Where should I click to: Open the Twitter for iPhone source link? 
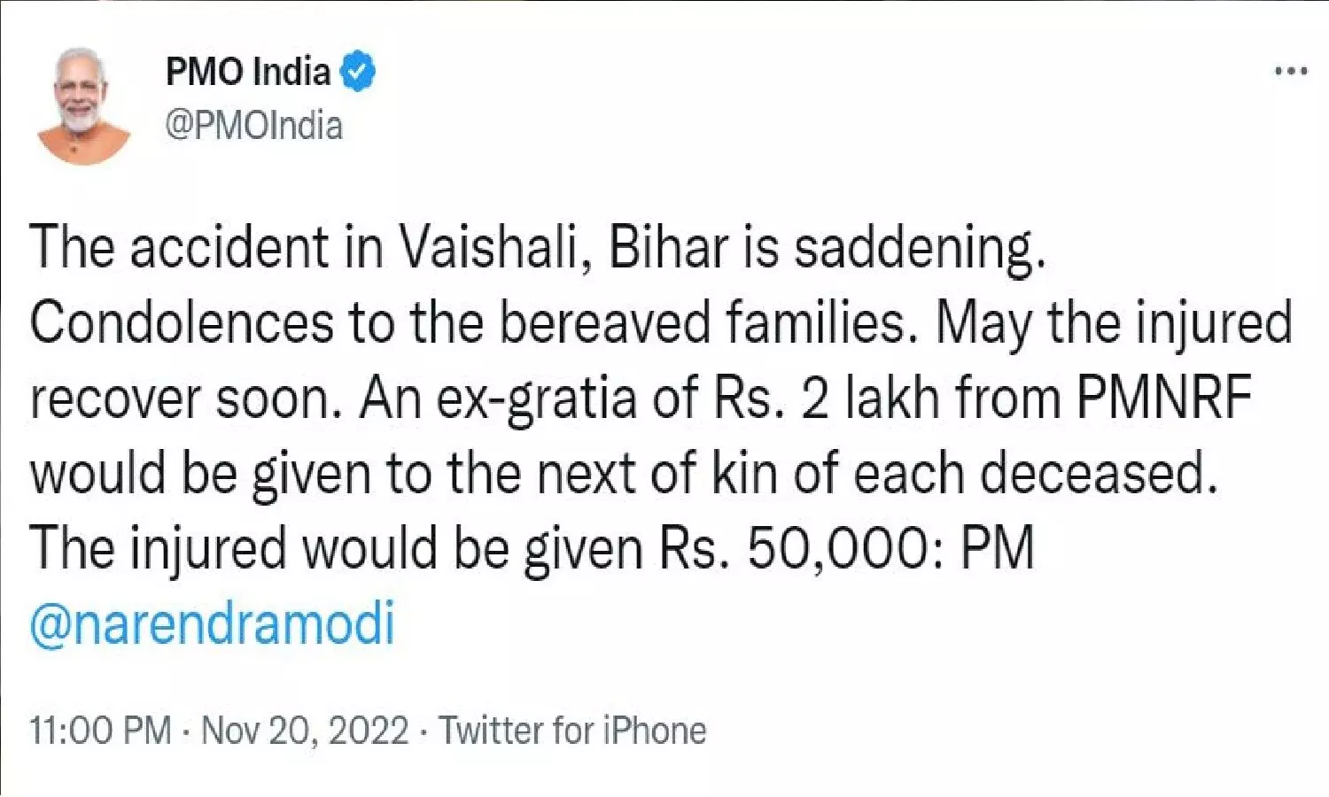pos(572,731)
